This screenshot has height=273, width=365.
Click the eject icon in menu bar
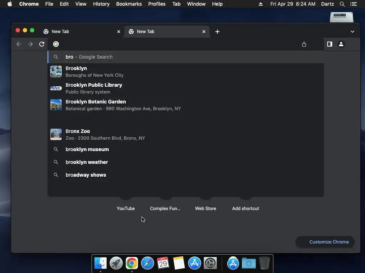261,4
